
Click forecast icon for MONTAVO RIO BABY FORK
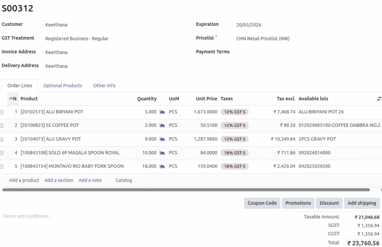tap(162, 166)
